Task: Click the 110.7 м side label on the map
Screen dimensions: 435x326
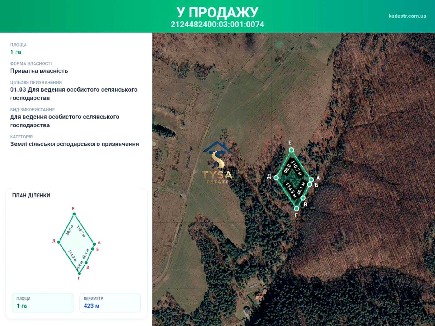Action: 296,168
